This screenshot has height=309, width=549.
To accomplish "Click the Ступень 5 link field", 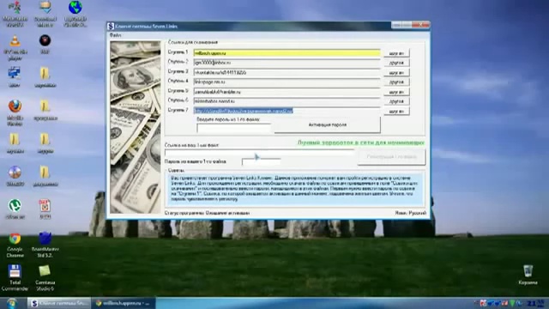I will point(287,92).
